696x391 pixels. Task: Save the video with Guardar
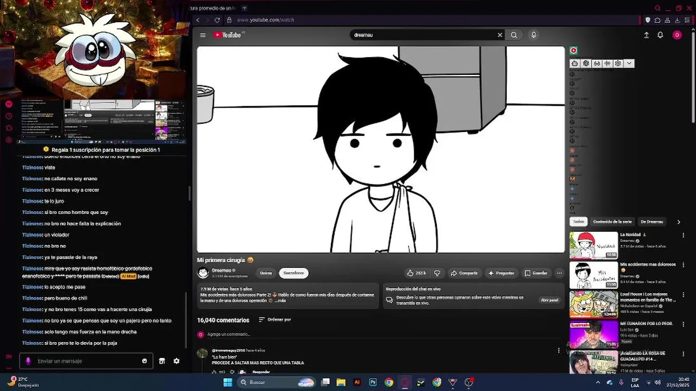pos(536,273)
